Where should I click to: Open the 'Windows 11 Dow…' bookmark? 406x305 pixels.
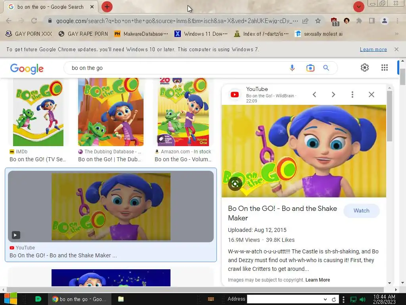(201, 34)
